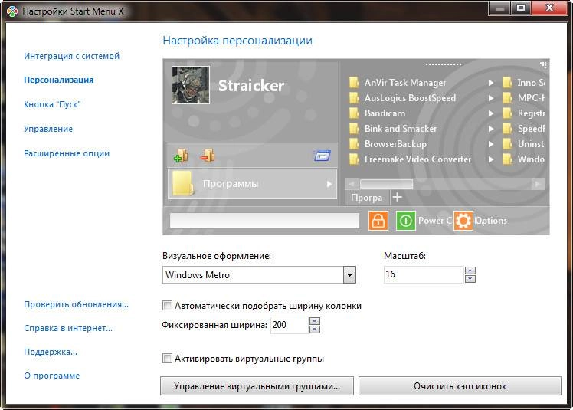Open the Интеграция с системой section
Image resolution: width=573 pixels, height=410 pixels.
72,56
